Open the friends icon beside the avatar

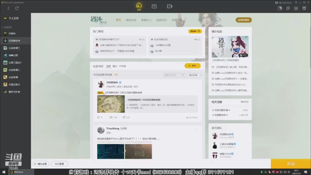tap(288, 8)
